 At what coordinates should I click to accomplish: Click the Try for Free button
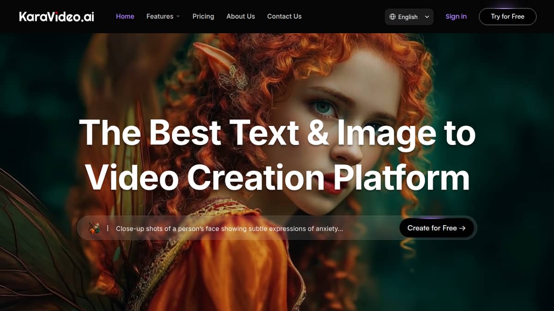click(x=507, y=16)
